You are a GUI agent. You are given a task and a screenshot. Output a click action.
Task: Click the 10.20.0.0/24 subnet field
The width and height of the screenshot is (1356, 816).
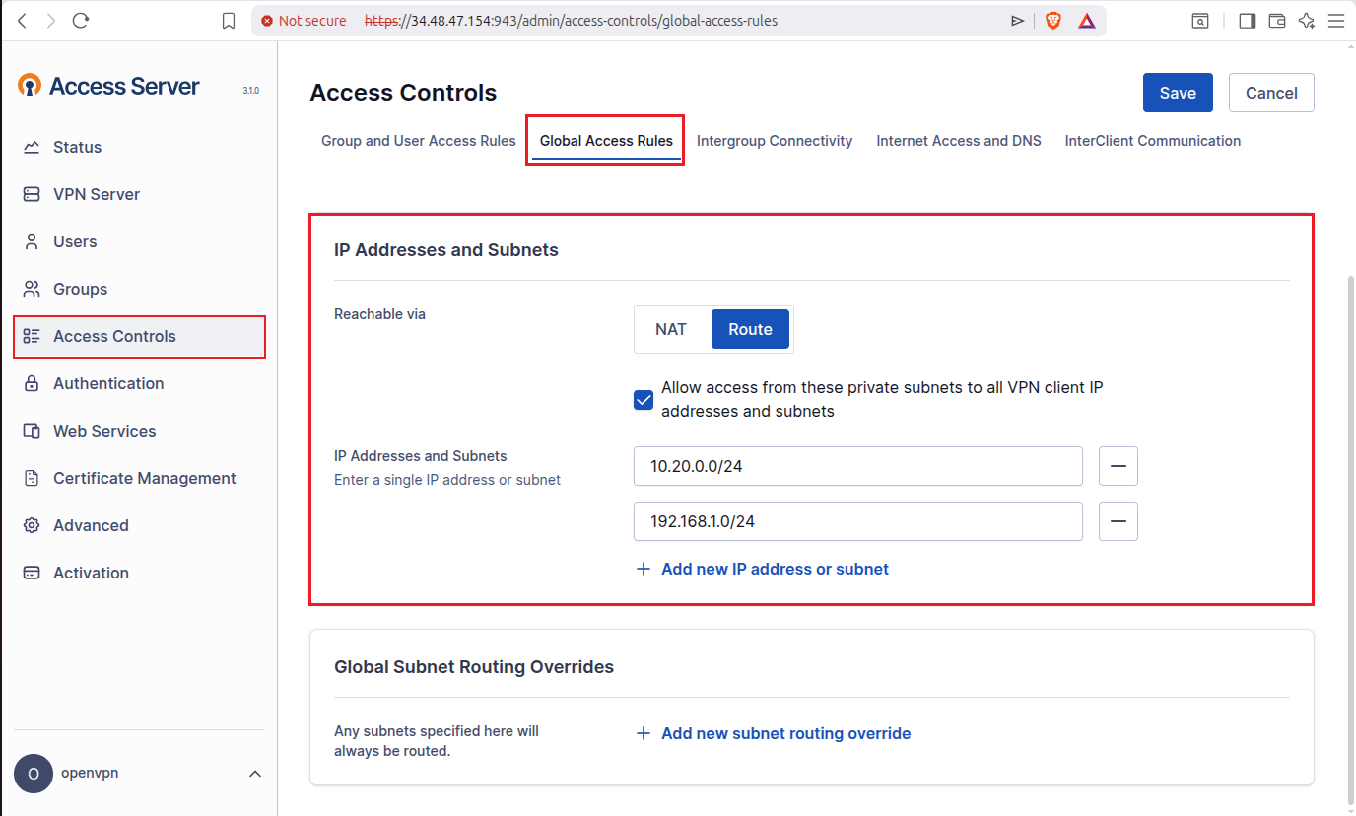858,466
